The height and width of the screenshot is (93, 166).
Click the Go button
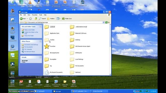click(107, 22)
